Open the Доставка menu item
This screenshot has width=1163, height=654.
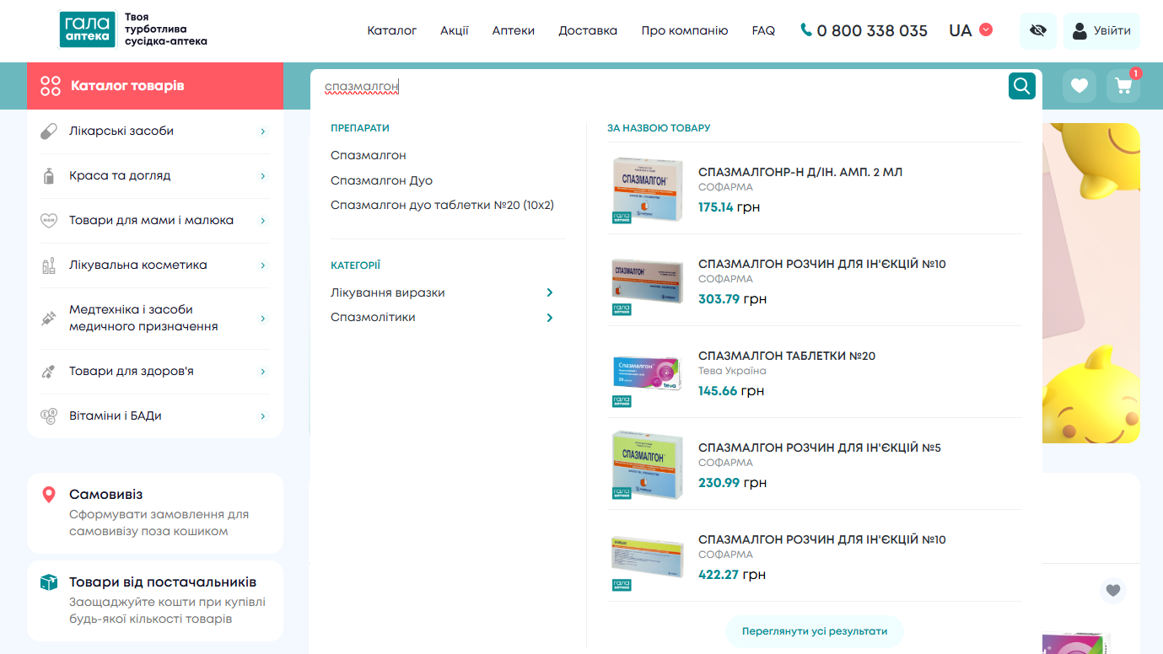click(x=588, y=30)
